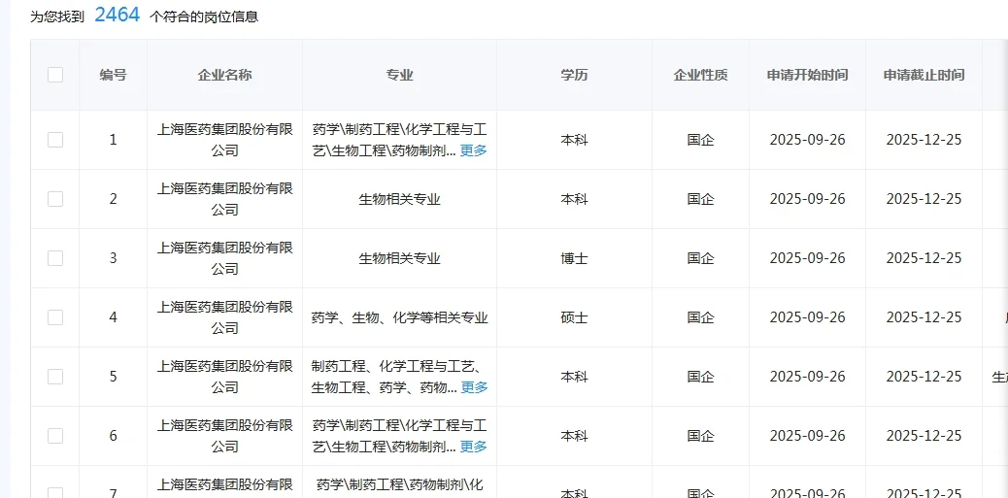Open the company name in row 4
This screenshot has height=498, width=1008.
[225, 317]
